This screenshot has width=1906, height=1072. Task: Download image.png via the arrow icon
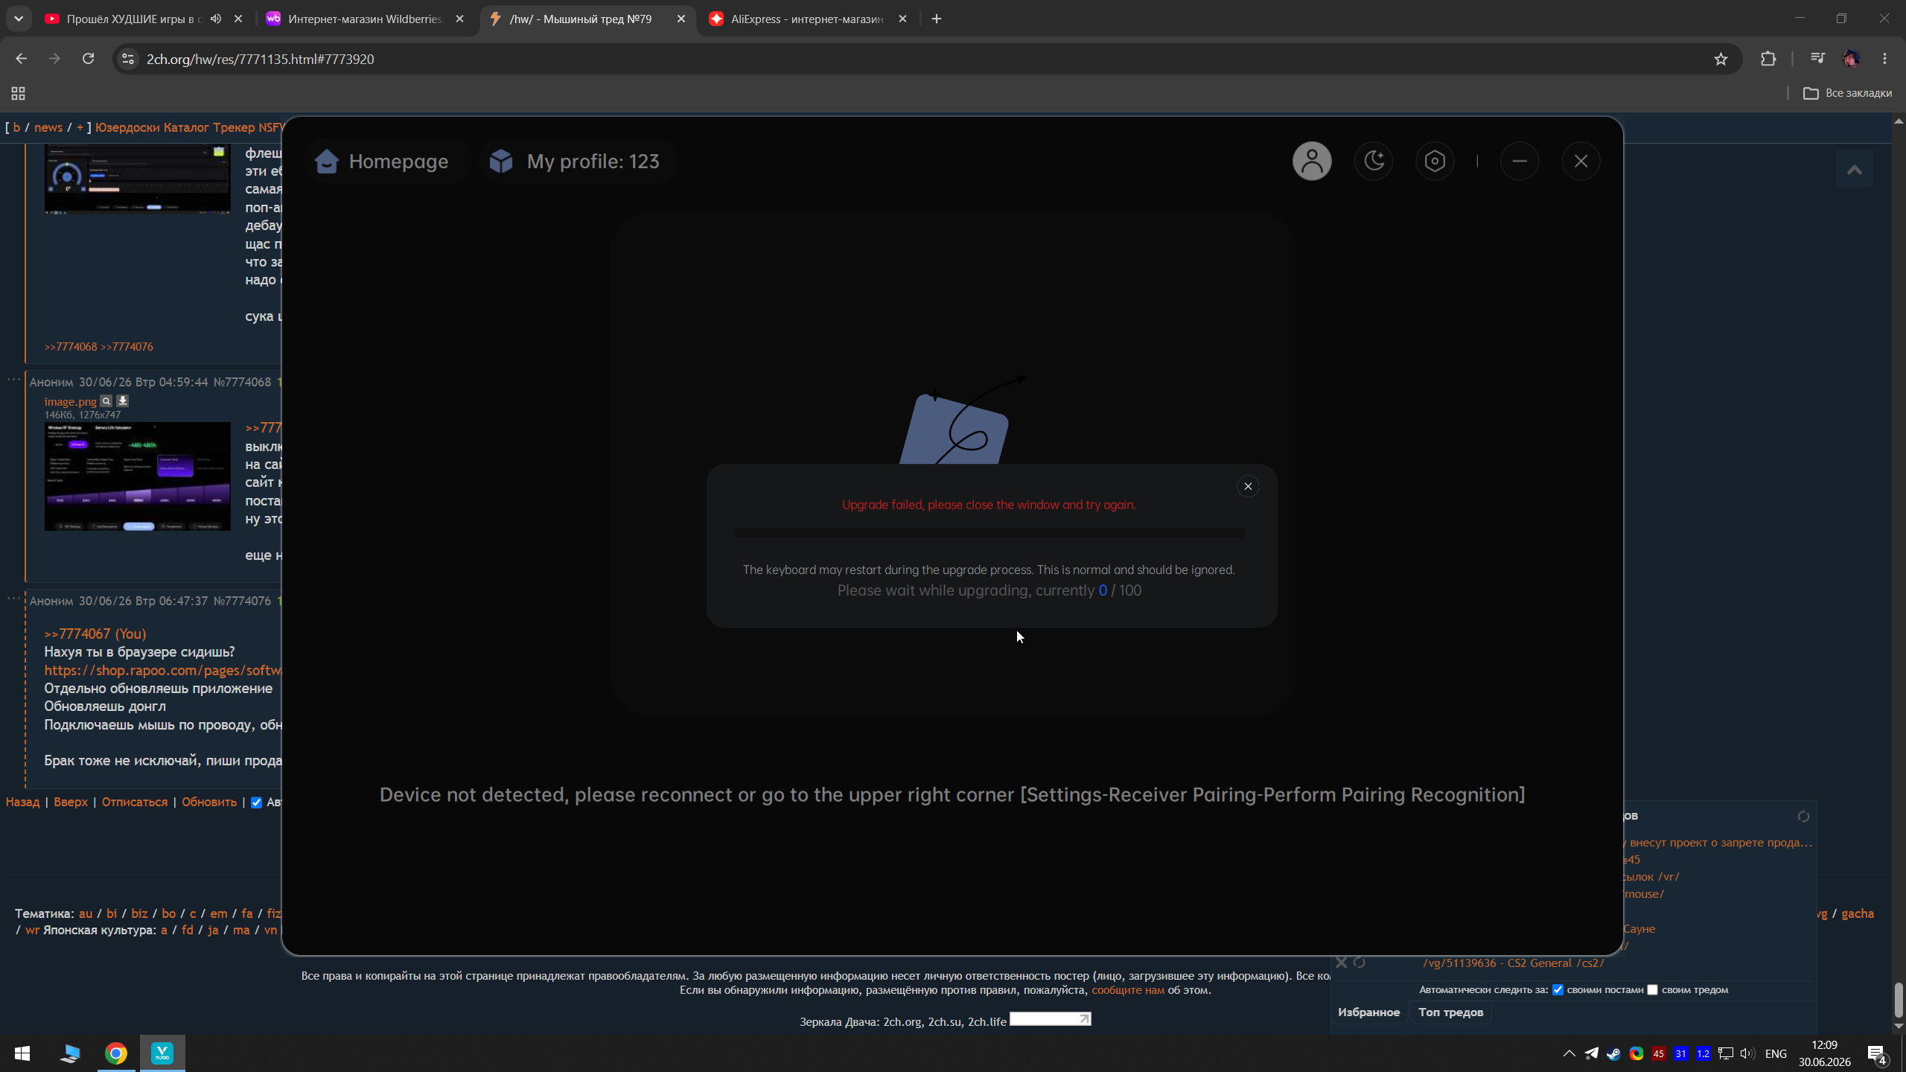coord(123,401)
